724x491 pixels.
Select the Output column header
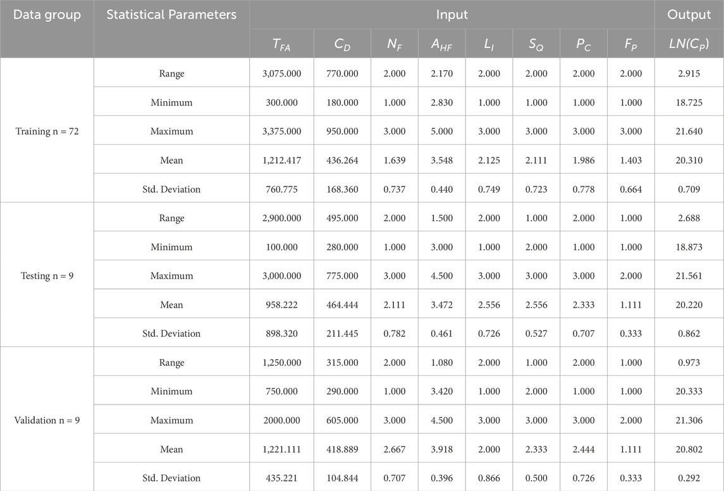689,15
